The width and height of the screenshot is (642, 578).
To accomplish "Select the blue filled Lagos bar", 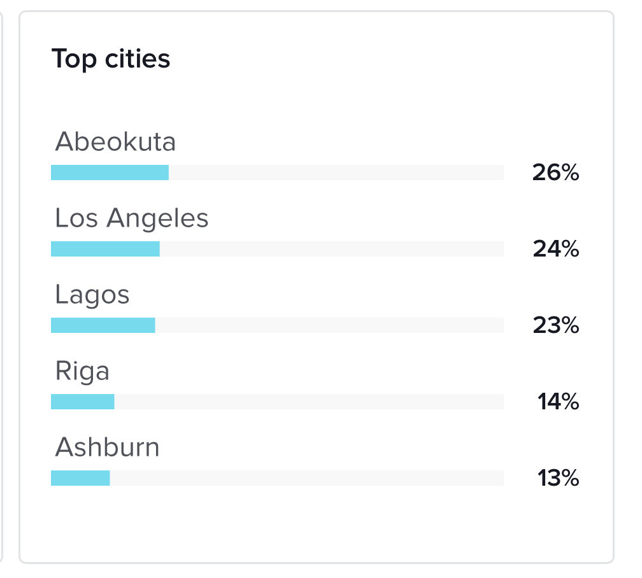I will [103, 325].
